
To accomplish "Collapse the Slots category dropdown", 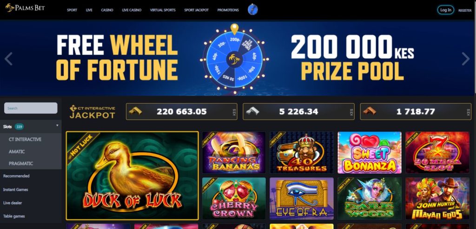I will coord(57,125).
